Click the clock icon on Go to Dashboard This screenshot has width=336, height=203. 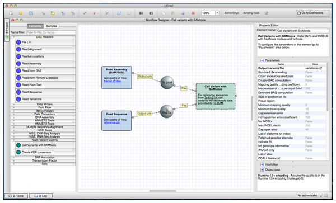coord(298,13)
